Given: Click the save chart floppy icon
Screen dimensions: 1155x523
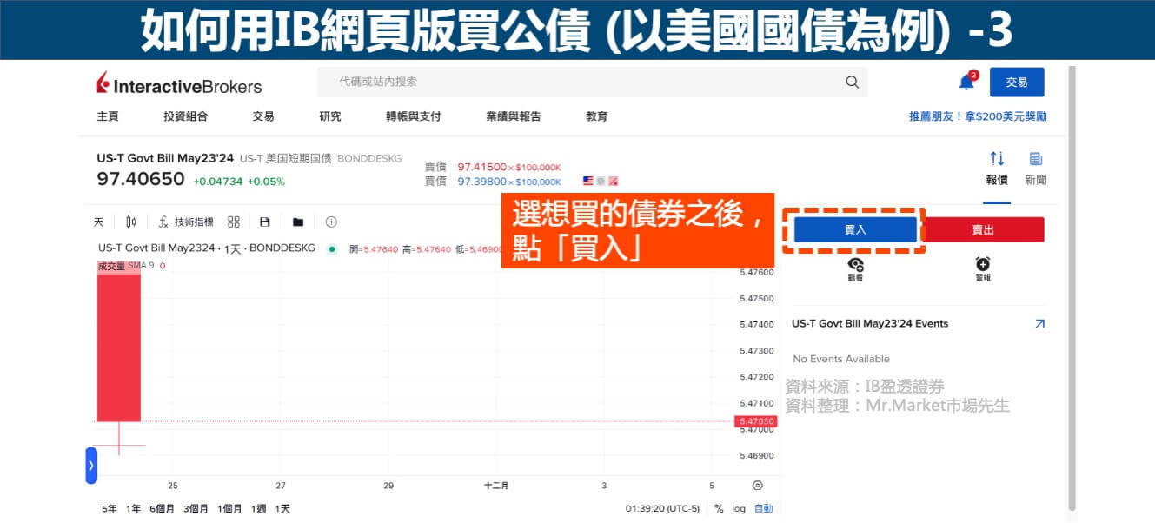Looking at the screenshot, I should (x=265, y=222).
